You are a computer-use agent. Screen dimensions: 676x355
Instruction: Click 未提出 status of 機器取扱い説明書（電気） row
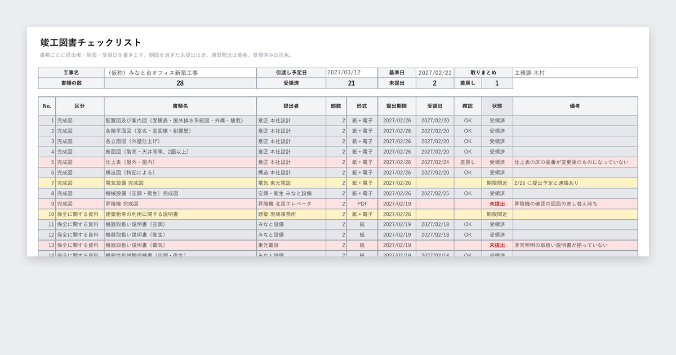(x=497, y=246)
